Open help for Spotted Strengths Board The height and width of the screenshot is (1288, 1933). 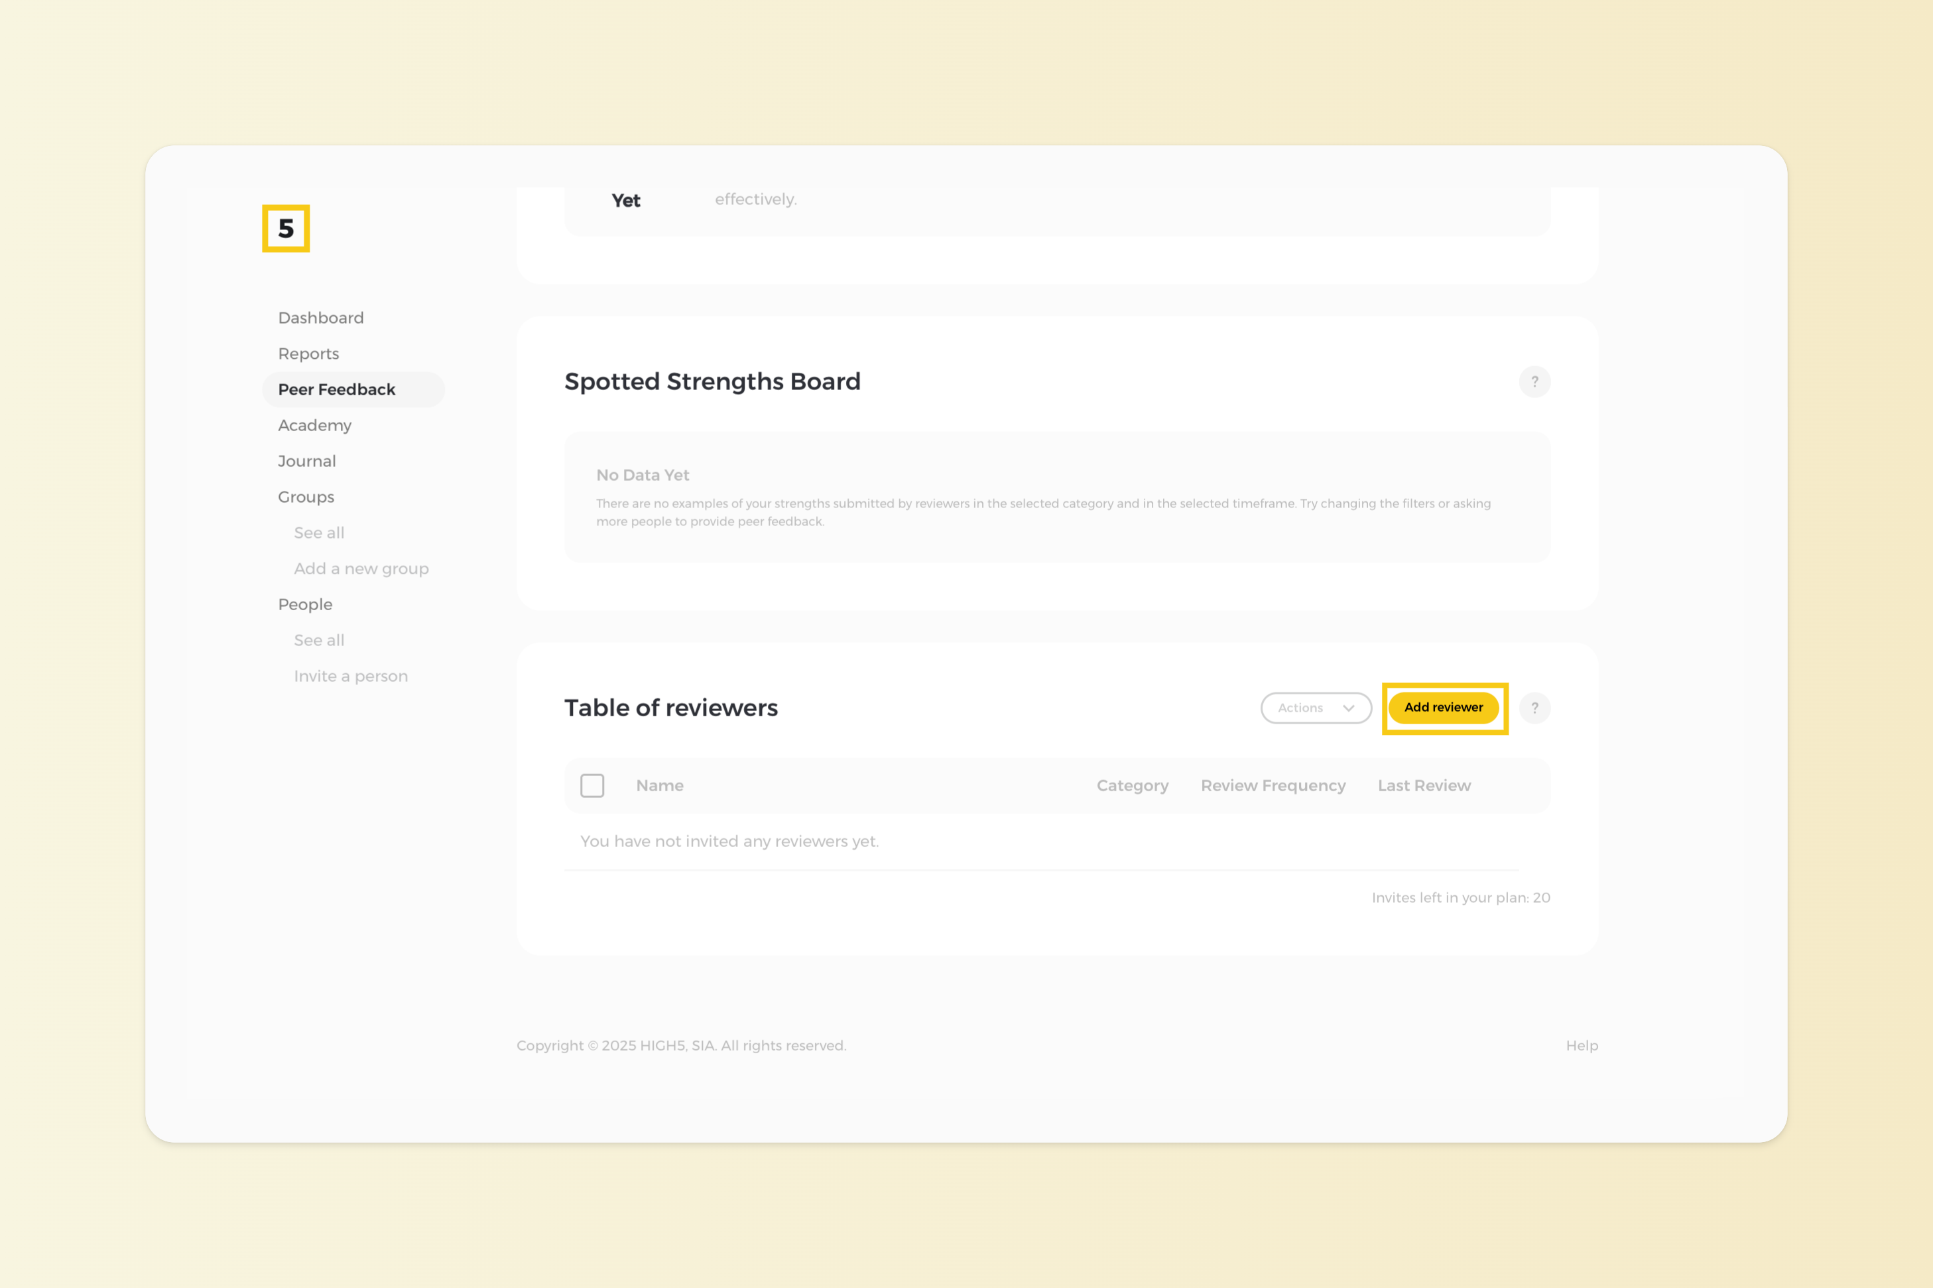coord(1534,381)
